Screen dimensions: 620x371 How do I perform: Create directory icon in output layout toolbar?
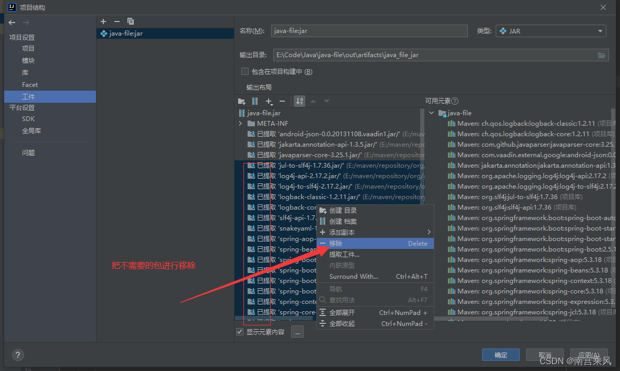pyautogui.click(x=242, y=102)
